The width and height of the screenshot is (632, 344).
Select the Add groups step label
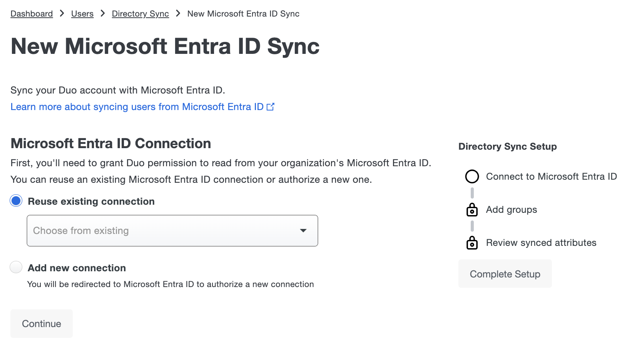[x=512, y=210]
